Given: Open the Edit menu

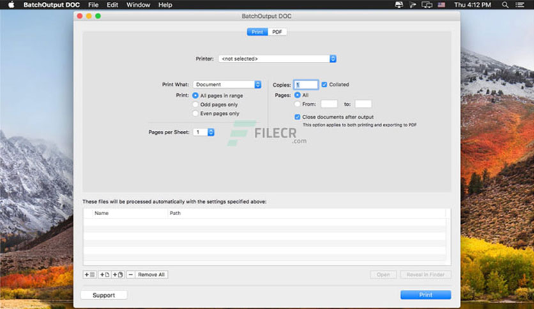Looking at the screenshot, I should (112, 4).
